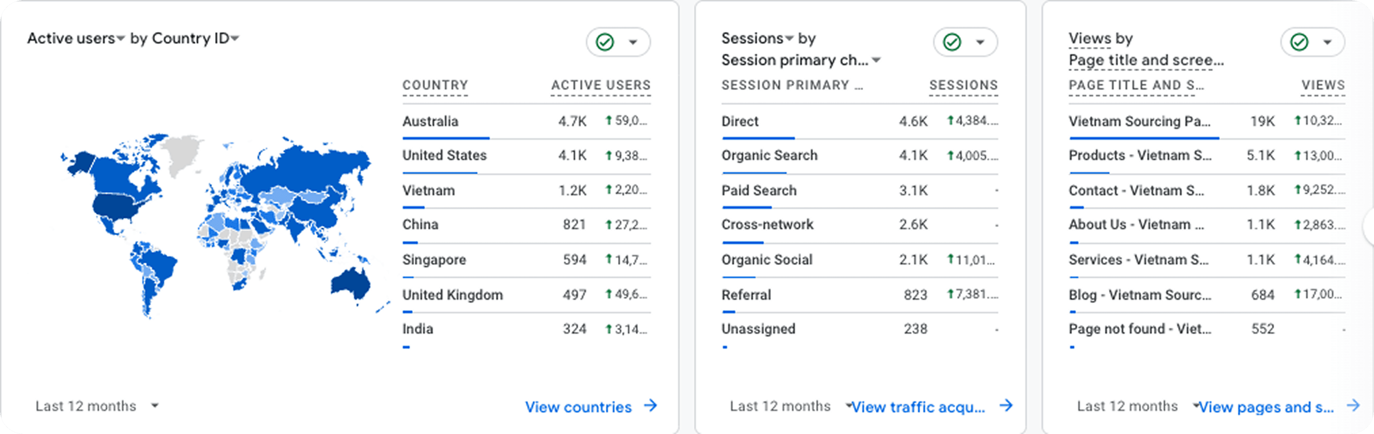Open the View traffic acquisition link
The image size is (1374, 434).
click(x=918, y=407)
